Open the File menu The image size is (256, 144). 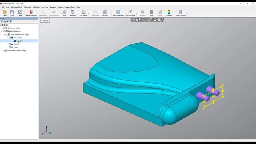click(3, 7)
